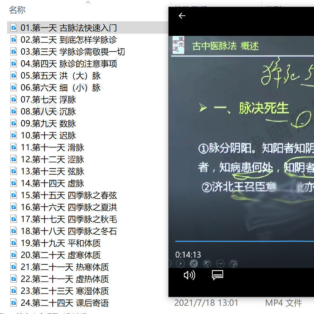The height and width of the screenshot is (314, 314).
Task: Toggle the sort direction arrow above 名称
Action: (88, 3)
